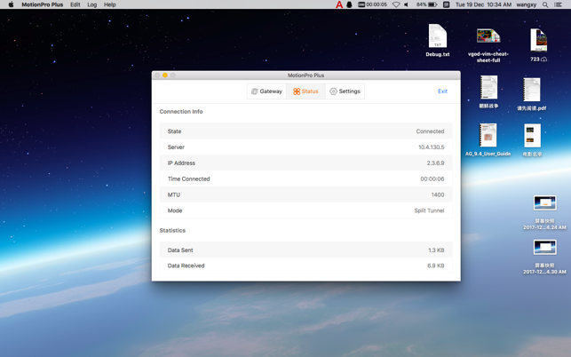Click the Gateway tab icon
Viewport: 571px width, 357px height.
255,91
